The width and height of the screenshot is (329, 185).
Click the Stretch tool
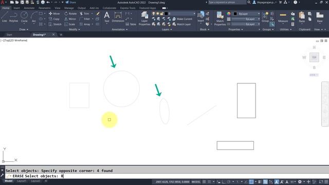55,24
